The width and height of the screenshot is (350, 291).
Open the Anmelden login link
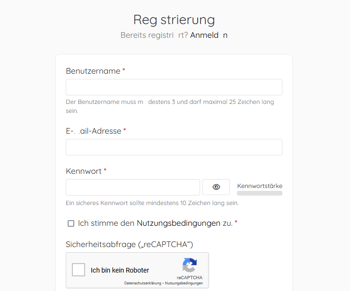click(209, 35)
